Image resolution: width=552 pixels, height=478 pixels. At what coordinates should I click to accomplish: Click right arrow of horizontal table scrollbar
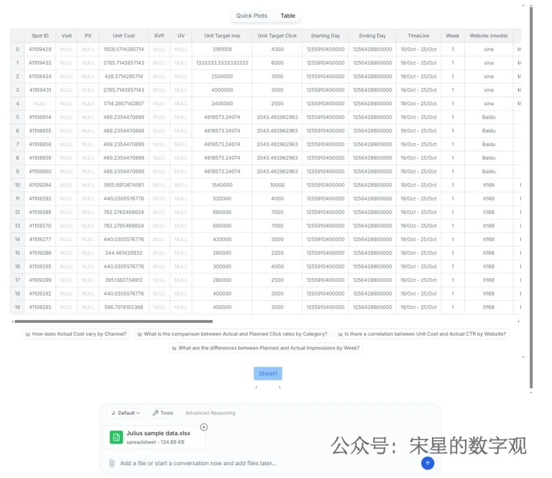[519, 322]
